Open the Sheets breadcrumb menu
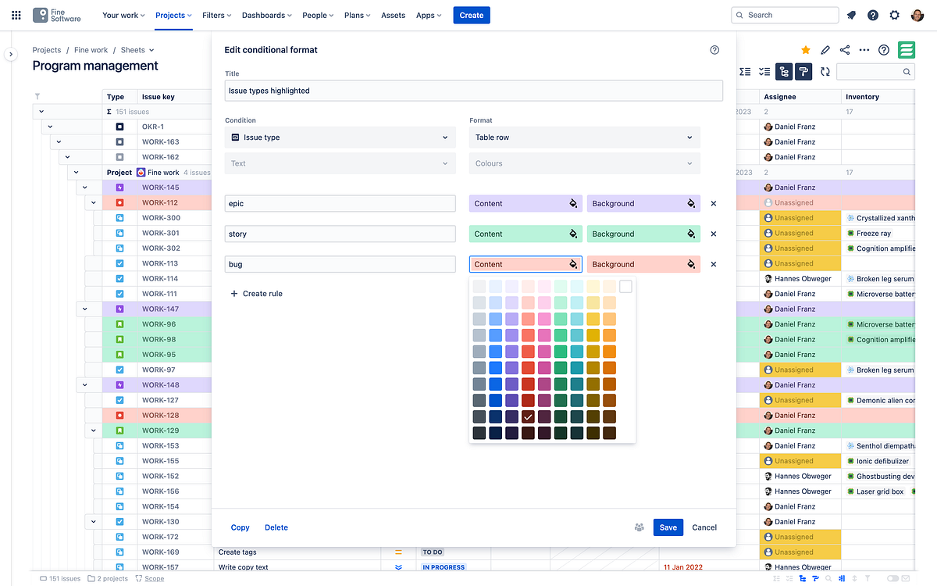937x586 pixels. (x=137, y=49)
